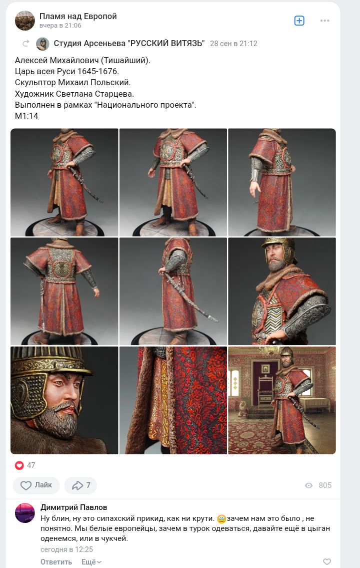This screenshot has width=360, height=568.
Task: Click the red heart reactions icon
Action: point(19,465)
